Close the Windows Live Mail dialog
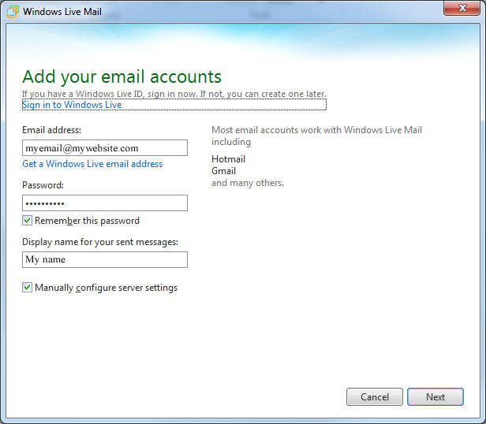Screen dimensions: 486x424 pos(465,9)
